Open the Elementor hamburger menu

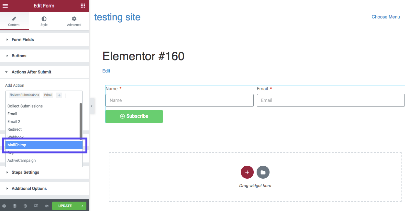[5, 6]
